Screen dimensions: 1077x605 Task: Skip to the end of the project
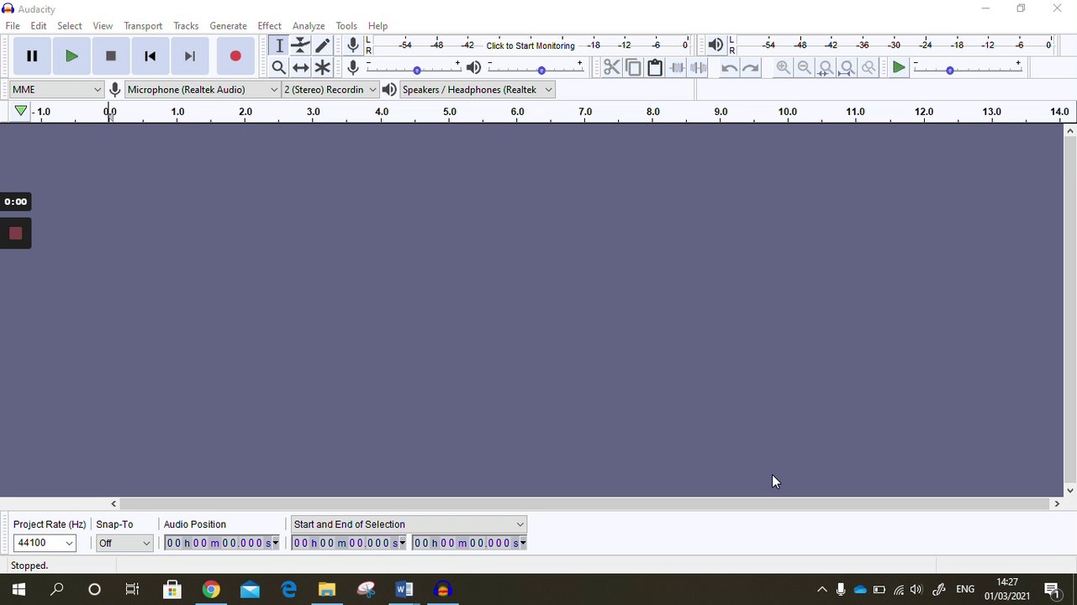click(190, 56)
